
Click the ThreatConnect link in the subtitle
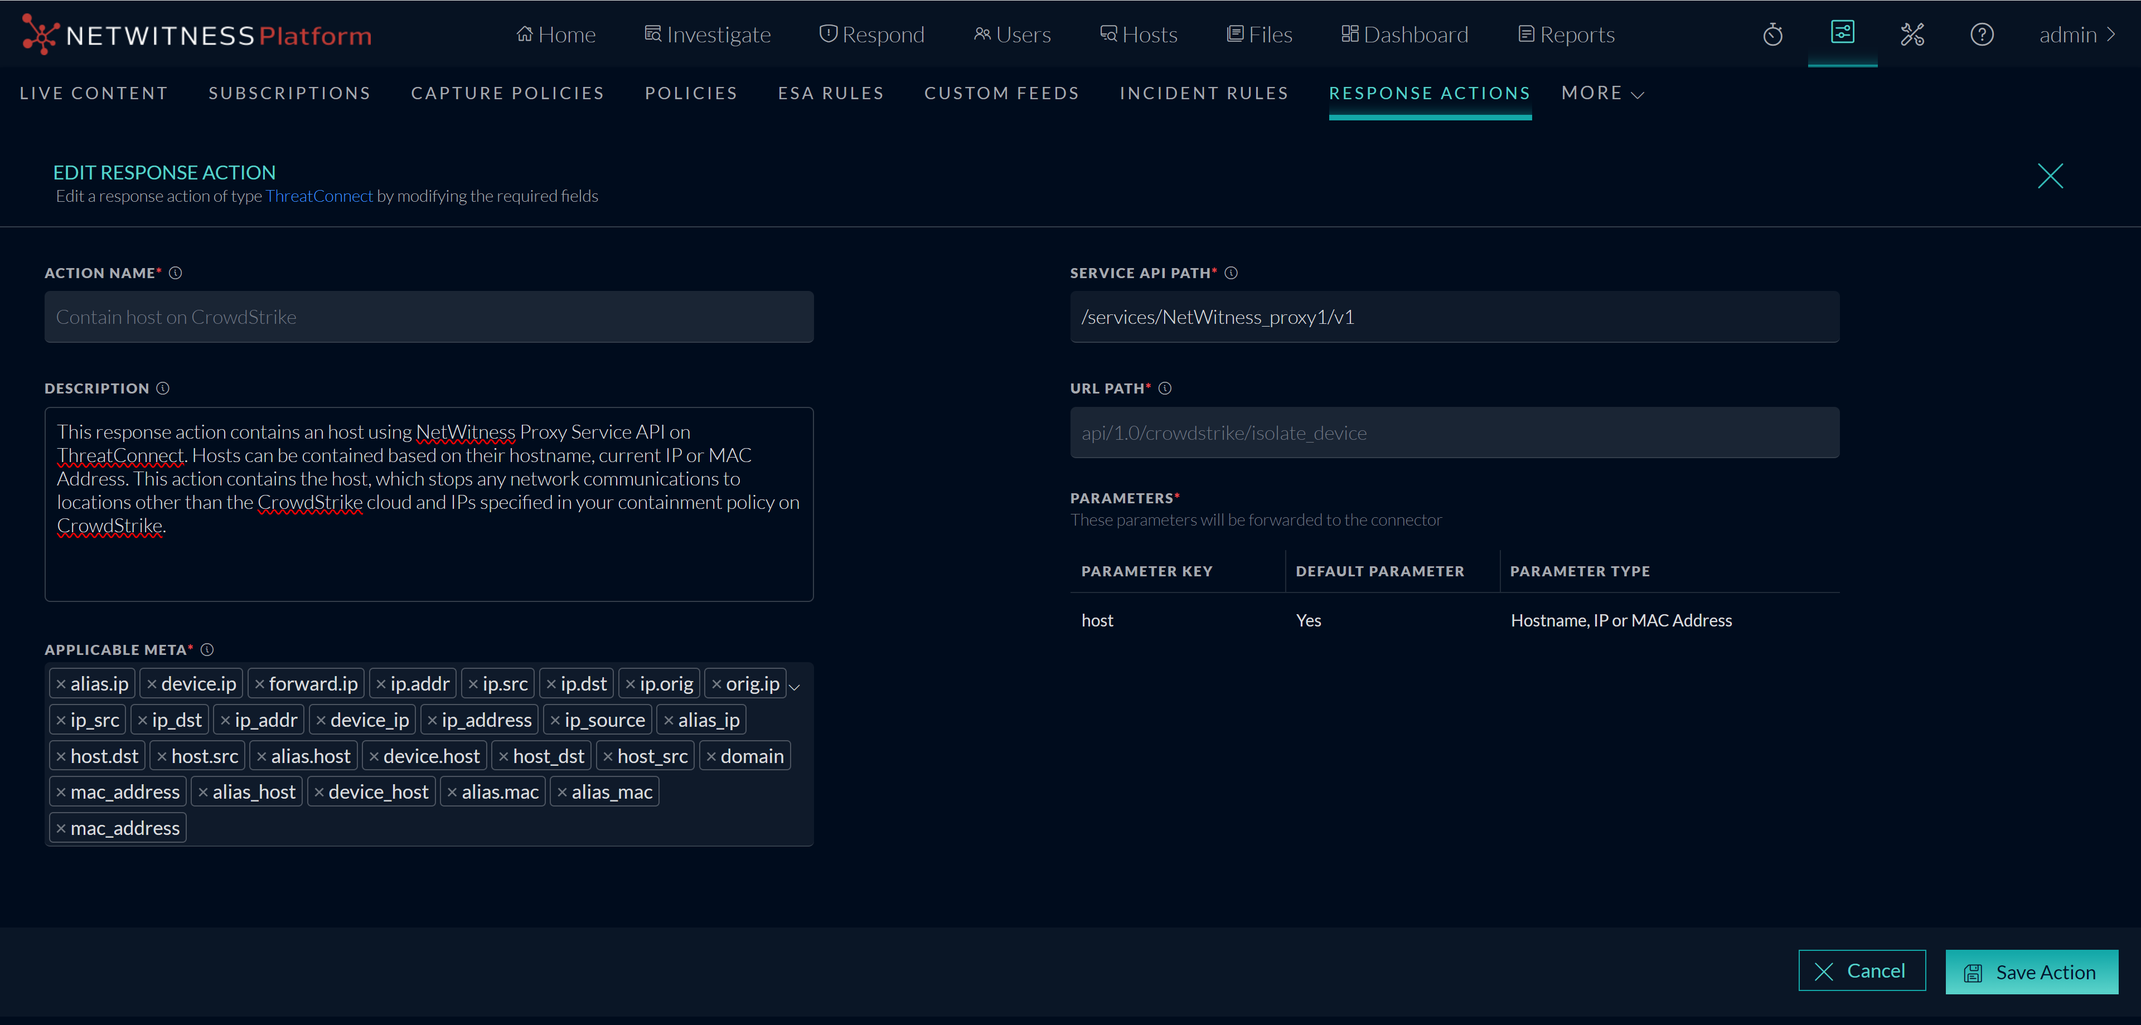click(x=319, y=196)
